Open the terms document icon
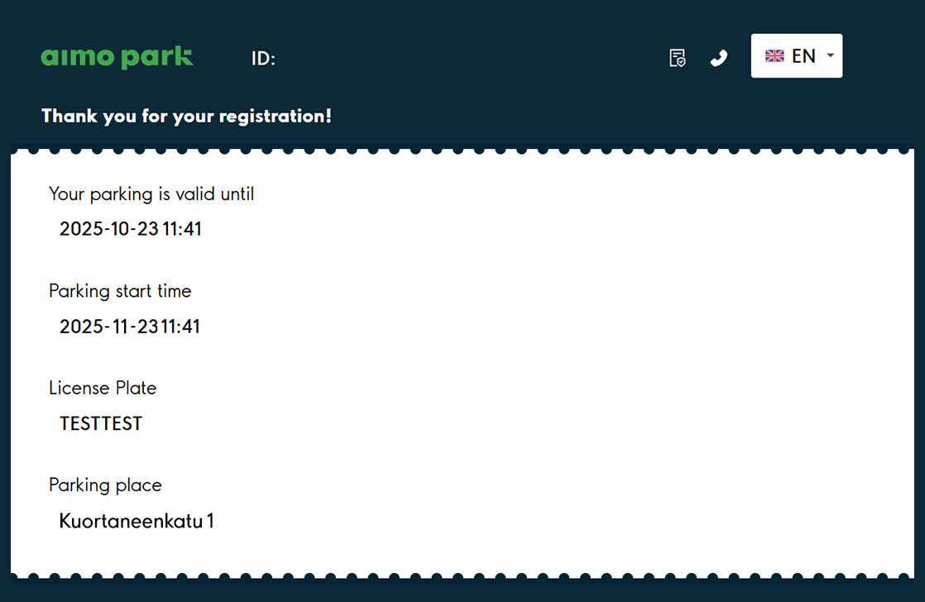The height and width of the screenshot is (602, 925). tap(678, 58)
